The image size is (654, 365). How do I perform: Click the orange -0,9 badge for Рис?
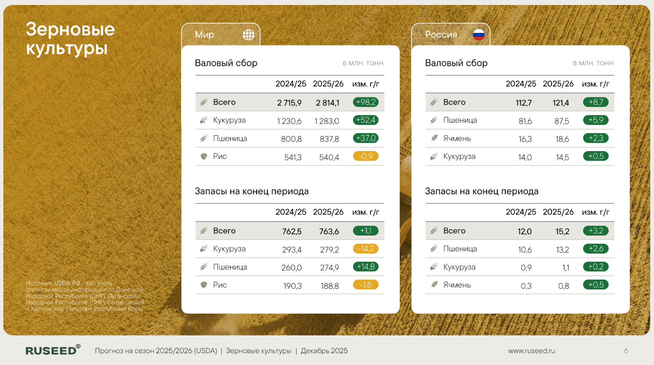pos(366,156)
